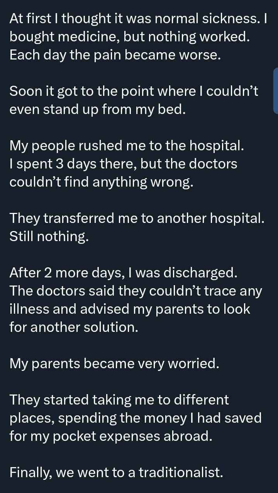
Task: Click 'My parents became very worried.'
Action: [x=114, y=364]
